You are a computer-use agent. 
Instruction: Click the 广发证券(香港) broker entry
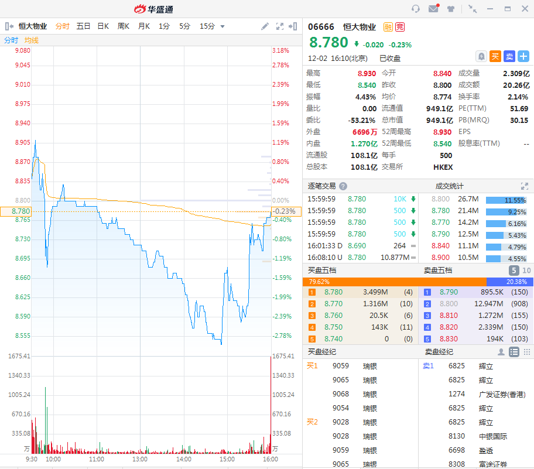(x=502, y=394)
